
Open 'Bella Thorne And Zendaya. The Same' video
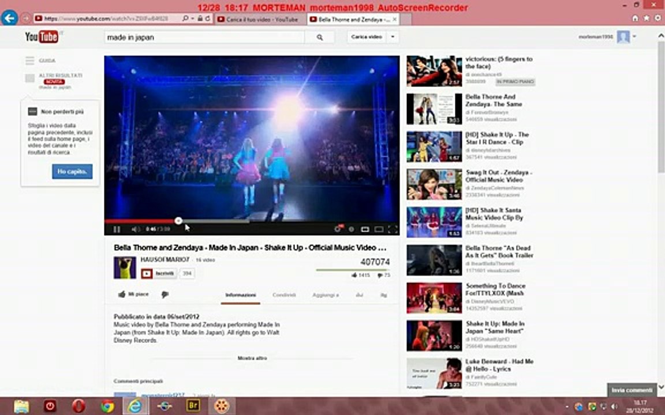click(494, 100)
